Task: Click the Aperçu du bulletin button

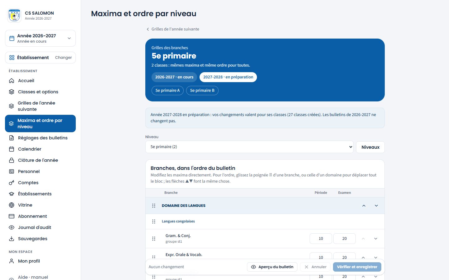Action: pos(272,267)
